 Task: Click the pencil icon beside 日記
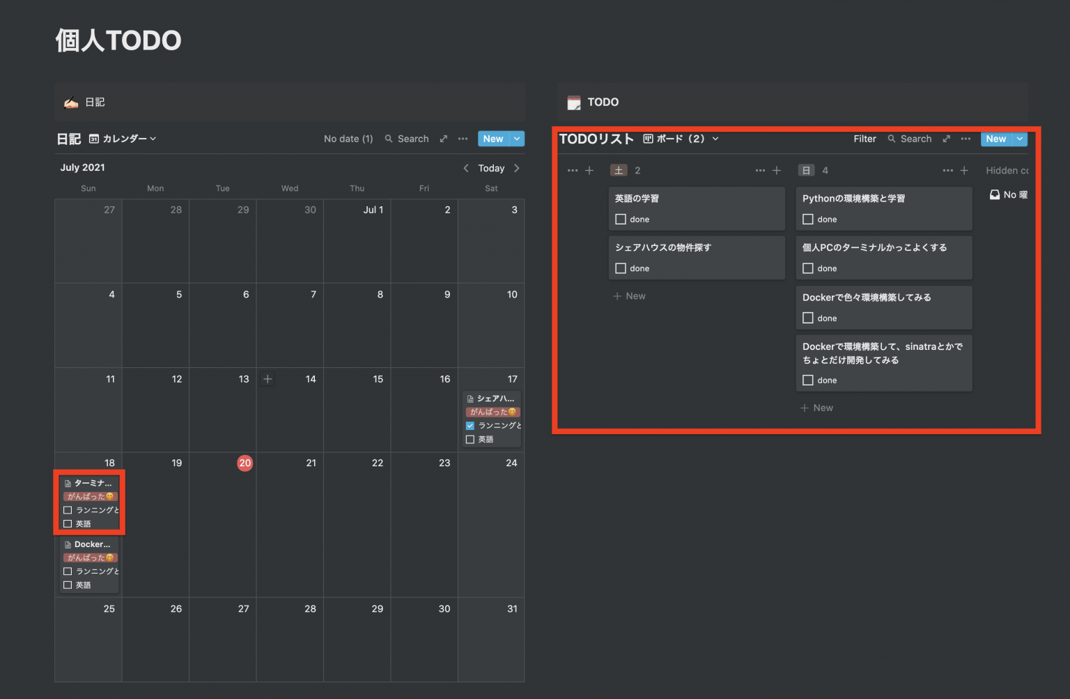(70, 102)
